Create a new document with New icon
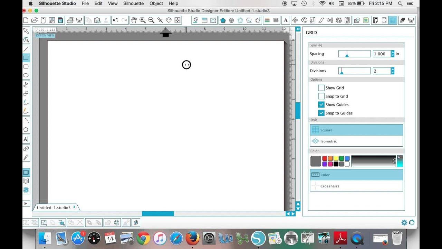This screenshot has height=249, width=442. 26,20
